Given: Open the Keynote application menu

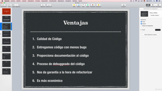Looking at the screenshot, I should pos(7,1).
